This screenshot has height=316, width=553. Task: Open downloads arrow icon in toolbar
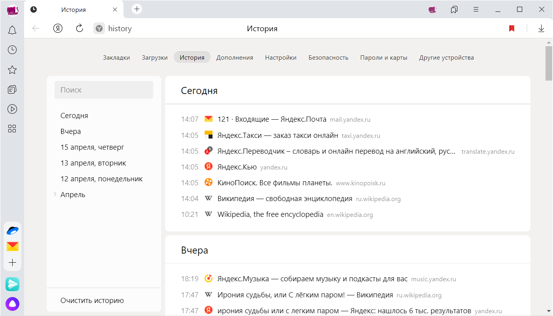click(x=541, y=28)
